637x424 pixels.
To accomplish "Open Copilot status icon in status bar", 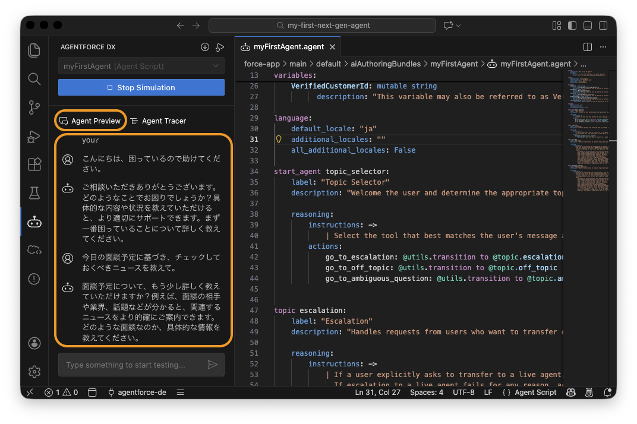I will click(571, 393).
